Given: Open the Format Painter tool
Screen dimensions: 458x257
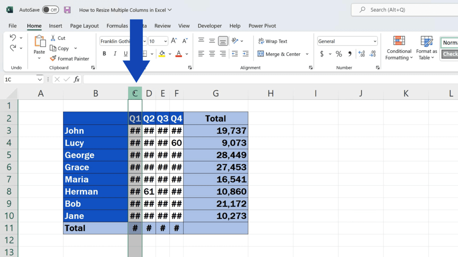Looking at the screenshot, I should point(71,59).
